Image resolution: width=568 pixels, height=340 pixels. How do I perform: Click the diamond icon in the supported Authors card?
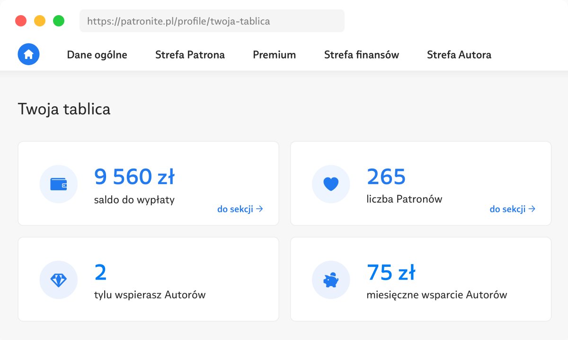click(x=58, y=280)
